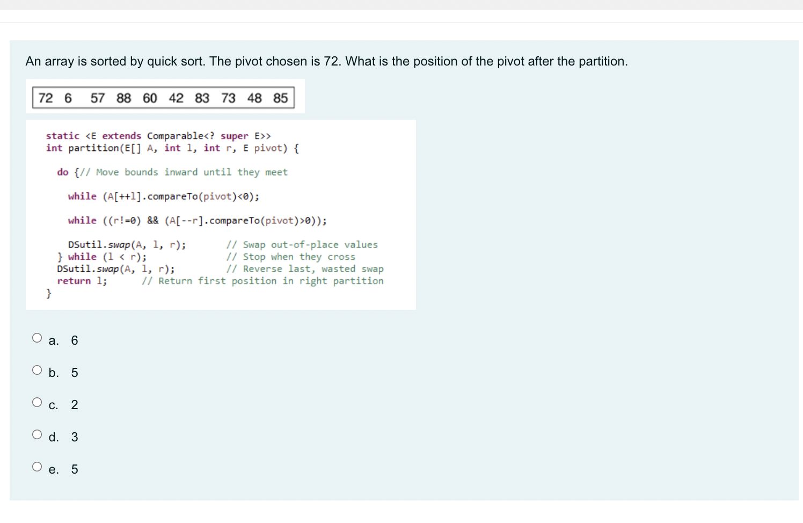Click the value 3 beside option d
The image size is (803, 523).
75,437
